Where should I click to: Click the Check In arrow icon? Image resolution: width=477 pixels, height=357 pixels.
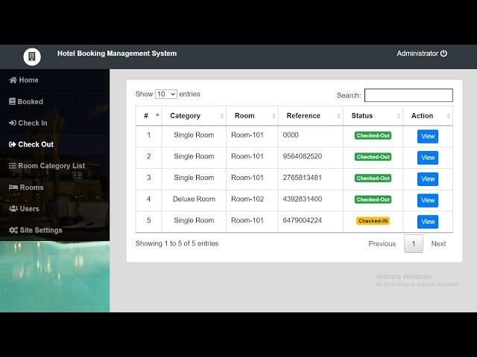(13, 123)
